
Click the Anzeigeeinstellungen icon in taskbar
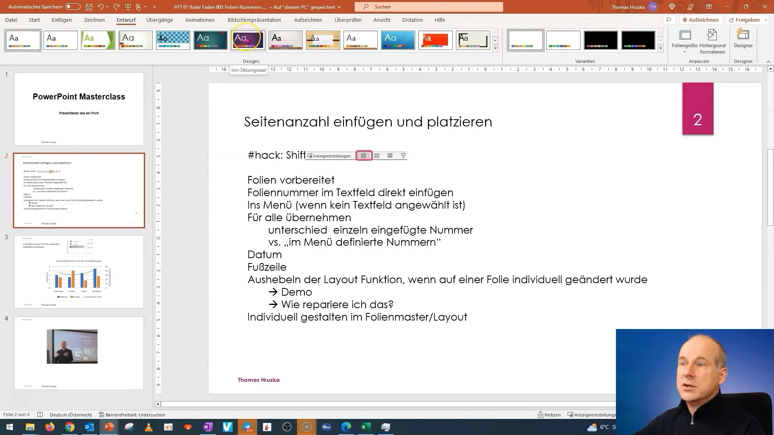(x=568, y=414)
